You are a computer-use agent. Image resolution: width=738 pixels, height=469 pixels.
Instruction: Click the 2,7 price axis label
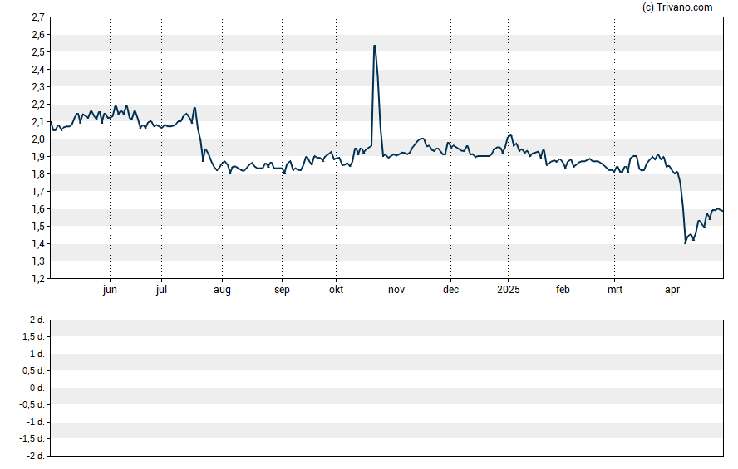[38, 17]
